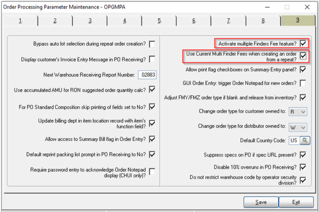Image resolution: width=319 pixels, height=212 pixels.
Task: Toggle PO Standard Composition skip printing checkbox
Action: pos(152,107)
